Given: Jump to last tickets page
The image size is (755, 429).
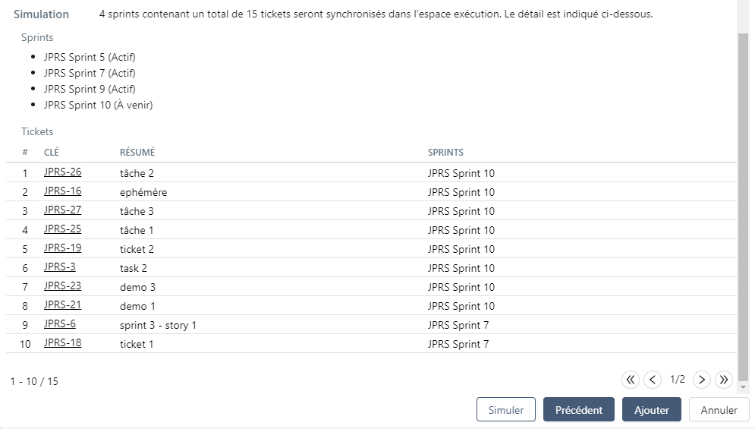Looking at the screenshot, I should pos(724,380).
